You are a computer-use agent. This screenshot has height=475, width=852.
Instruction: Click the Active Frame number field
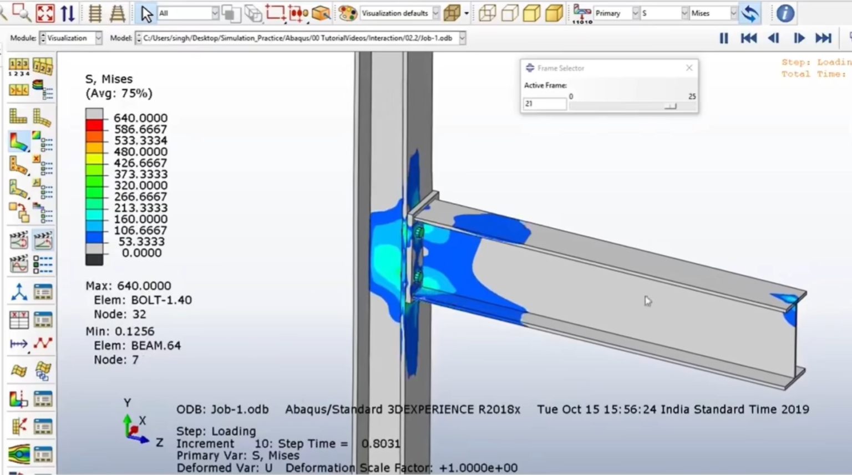pyautogui.click(x=545, y=104)
